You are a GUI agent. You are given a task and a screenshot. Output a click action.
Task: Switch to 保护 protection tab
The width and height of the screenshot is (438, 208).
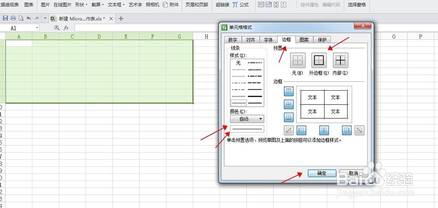[x=322, y=40]
